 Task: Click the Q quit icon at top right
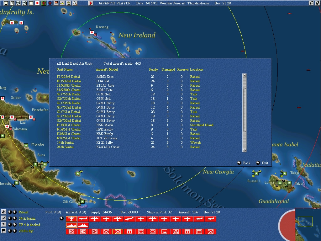[317, 3]
